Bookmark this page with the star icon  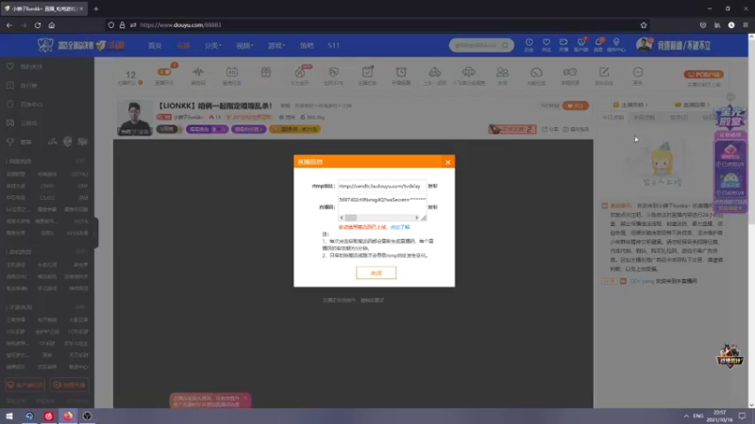click(644, 25)
